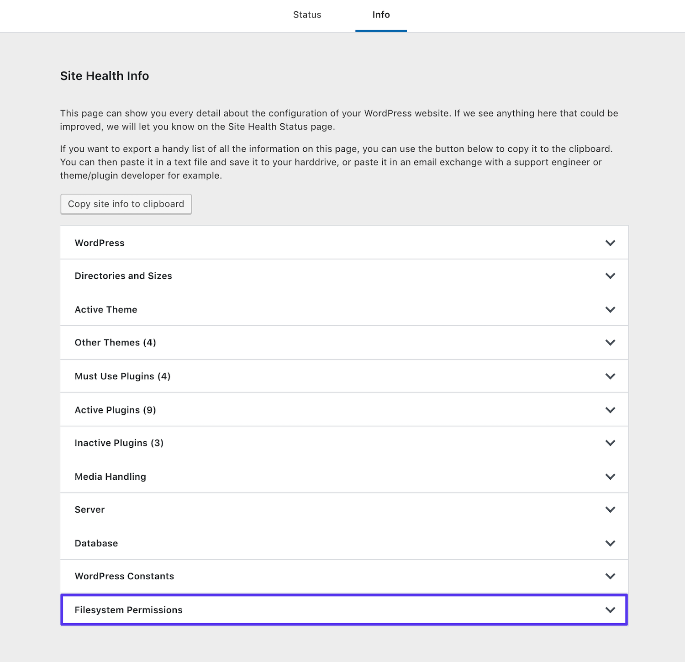The width and height of the screenshot is (685, 662).
Task: Click the Must Use Plugins chevron icon
Action: coord(610,376)
